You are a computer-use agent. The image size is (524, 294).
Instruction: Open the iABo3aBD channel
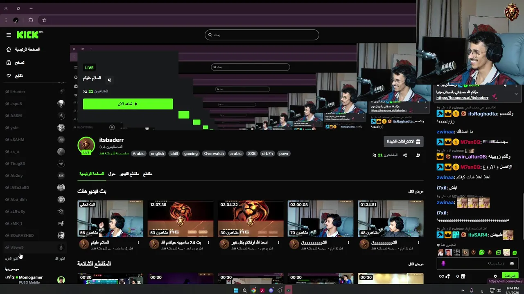[35, 187]
